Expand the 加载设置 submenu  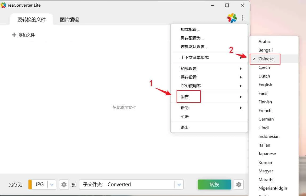[x=189, y=68]
